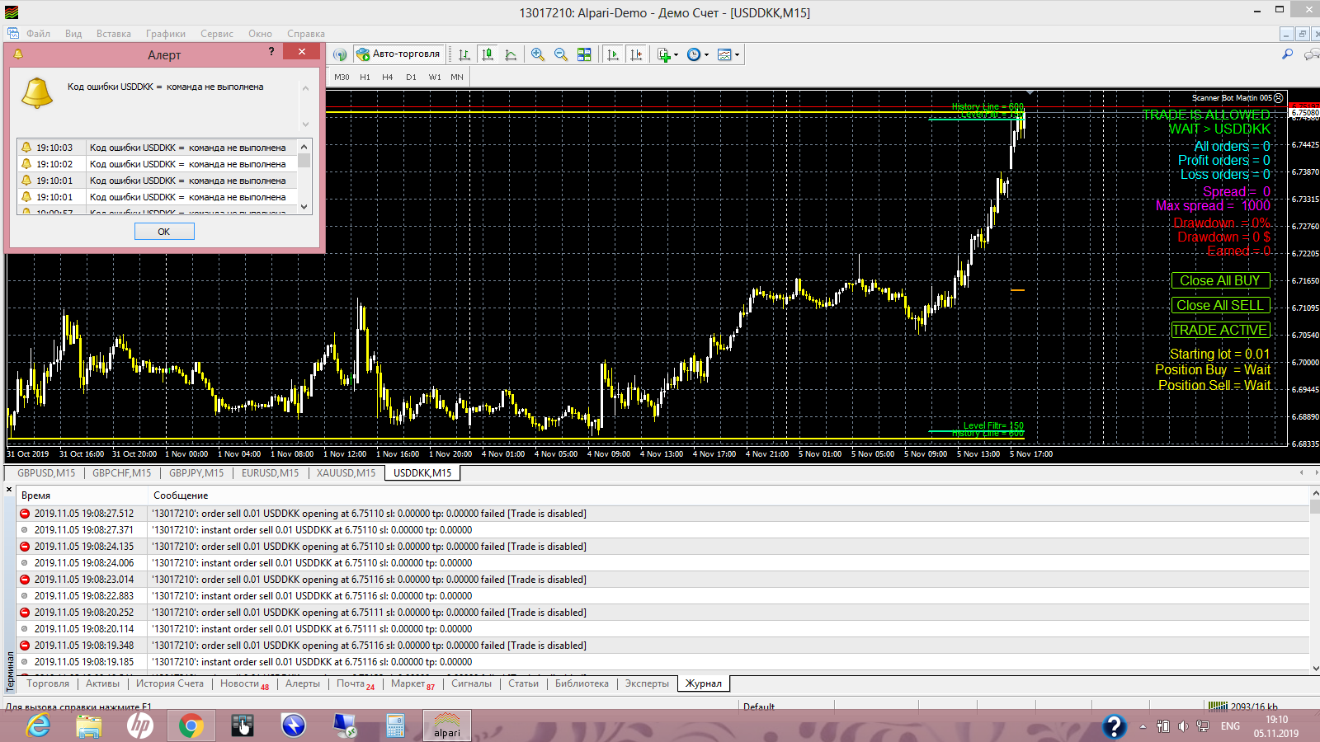Click the Close All BUY button

pyautogui.click(x=1220, y=280)
